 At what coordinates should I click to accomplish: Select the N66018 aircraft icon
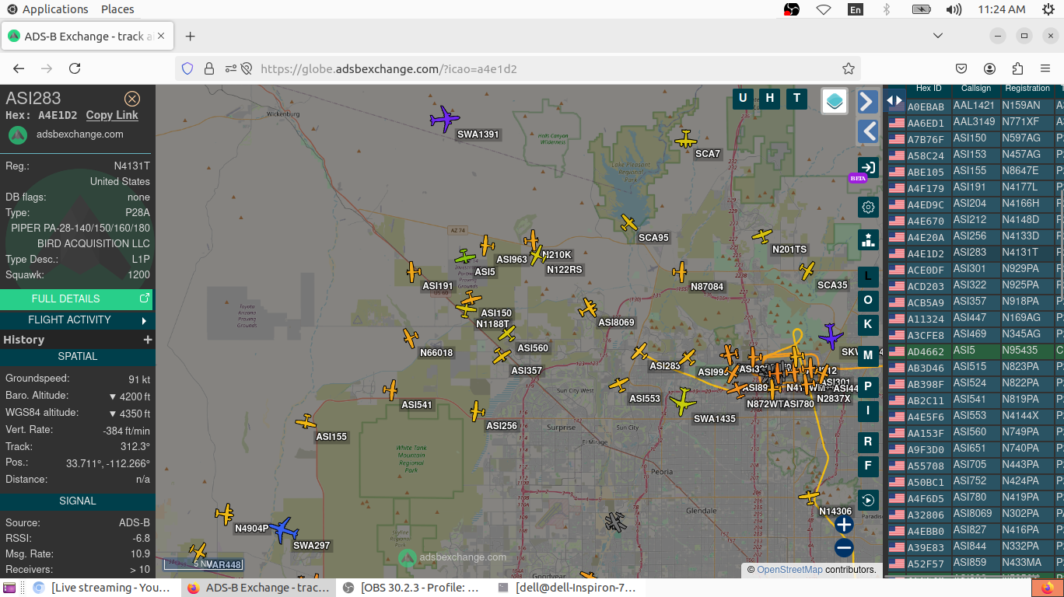(411, 338)
